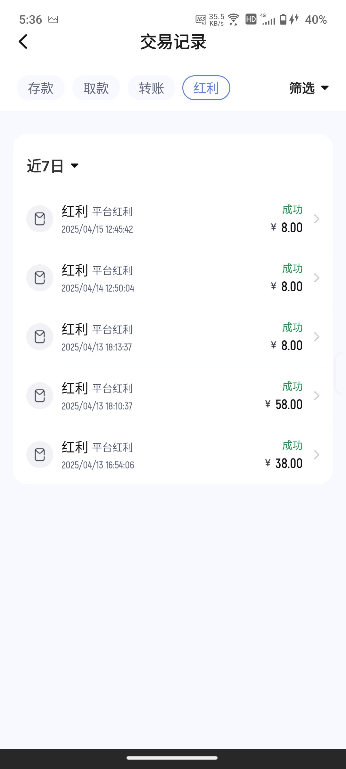Tap the receipt icon for ¥58.00 bonus
Viewport: 346px width, 769px height.
coord(40,396)
